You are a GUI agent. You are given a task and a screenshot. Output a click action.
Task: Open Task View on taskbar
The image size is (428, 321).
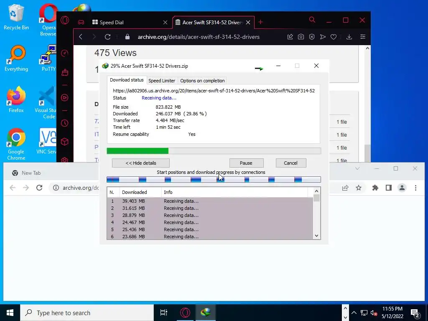pos(164,313)
